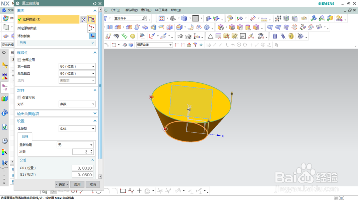Click the green checkmarks icon
The height and width of the screenshot is (201, 358).
click(x=125, y=36)
